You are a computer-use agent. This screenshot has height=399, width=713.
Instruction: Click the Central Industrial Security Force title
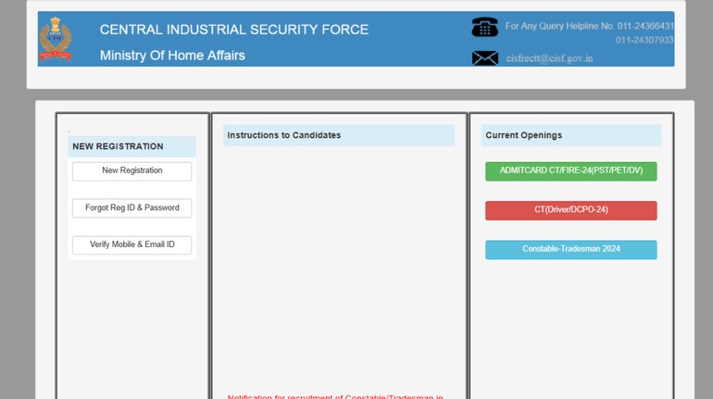[x=233, y=30]
